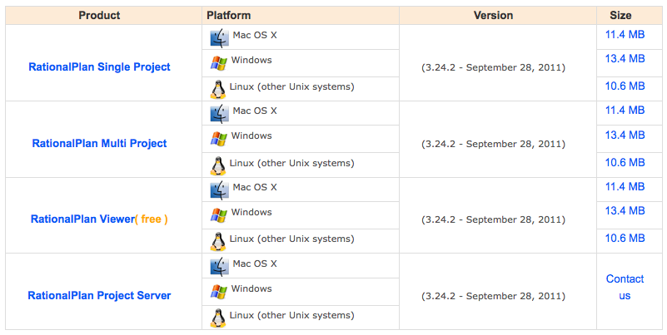Screen dimensions: 667x335
Task: Download Single Project Linux 10.6 MB
Action: 625,86
